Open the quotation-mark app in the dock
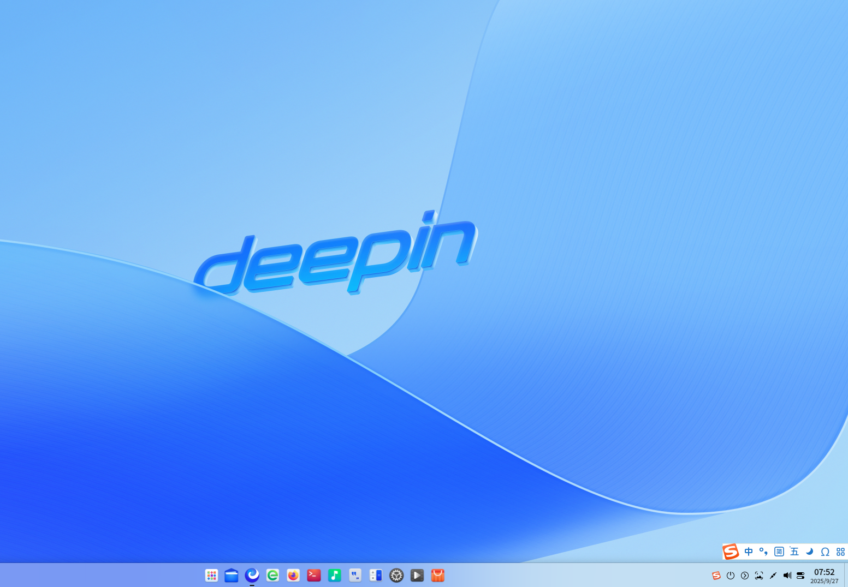 [x=355, y=575]
